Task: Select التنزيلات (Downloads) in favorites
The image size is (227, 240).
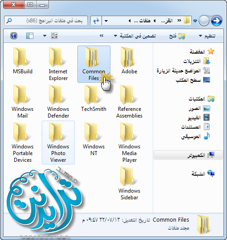Action: point(196,61)
